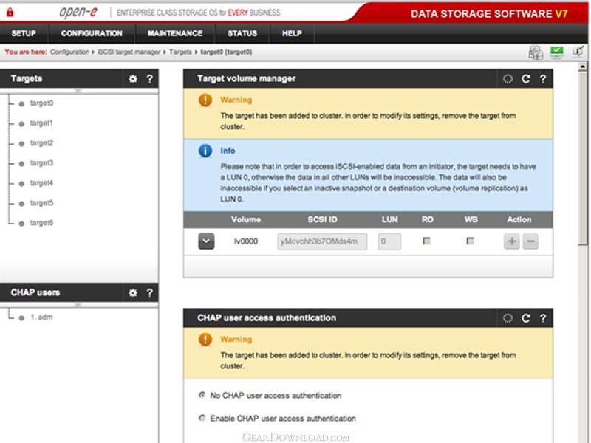Collapse the Targets panel handle
Image resolution: width=591 pixels, height=443 pixels.
pyautogui.click(x=78, y=91)
